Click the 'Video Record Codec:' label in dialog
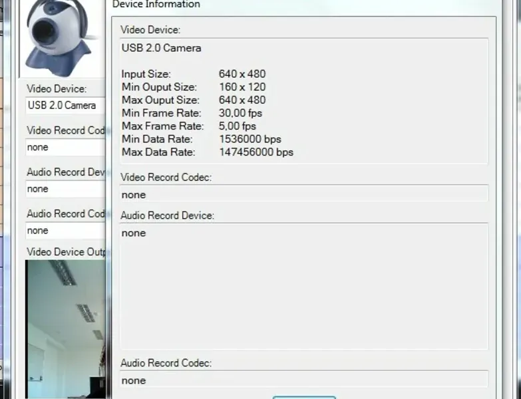Viewport: 521px width, 399px height. pyautogui.click(x=166, y=178)
